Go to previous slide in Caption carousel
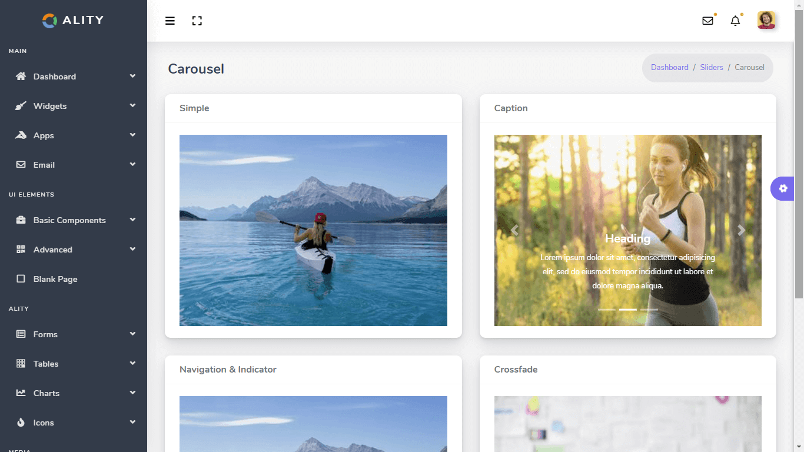The image size is (804, 452). (x=514, y=230)
